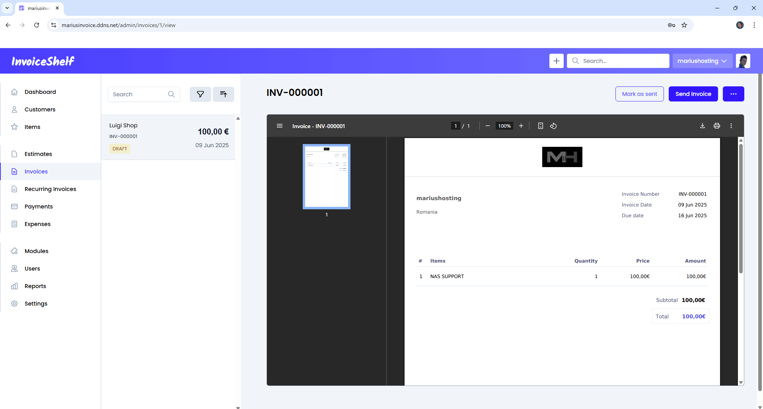Select page 1 thumbnail in PDF sidebar
The height and width of the screenshot is (409, 763).
(x=327, y=177)
